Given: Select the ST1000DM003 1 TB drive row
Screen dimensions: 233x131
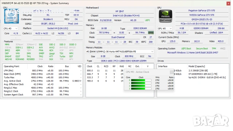Looking at the screenshot, I should tap(193, 74).
